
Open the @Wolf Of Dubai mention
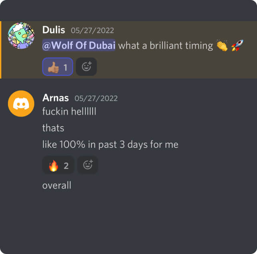click(79, 45)
